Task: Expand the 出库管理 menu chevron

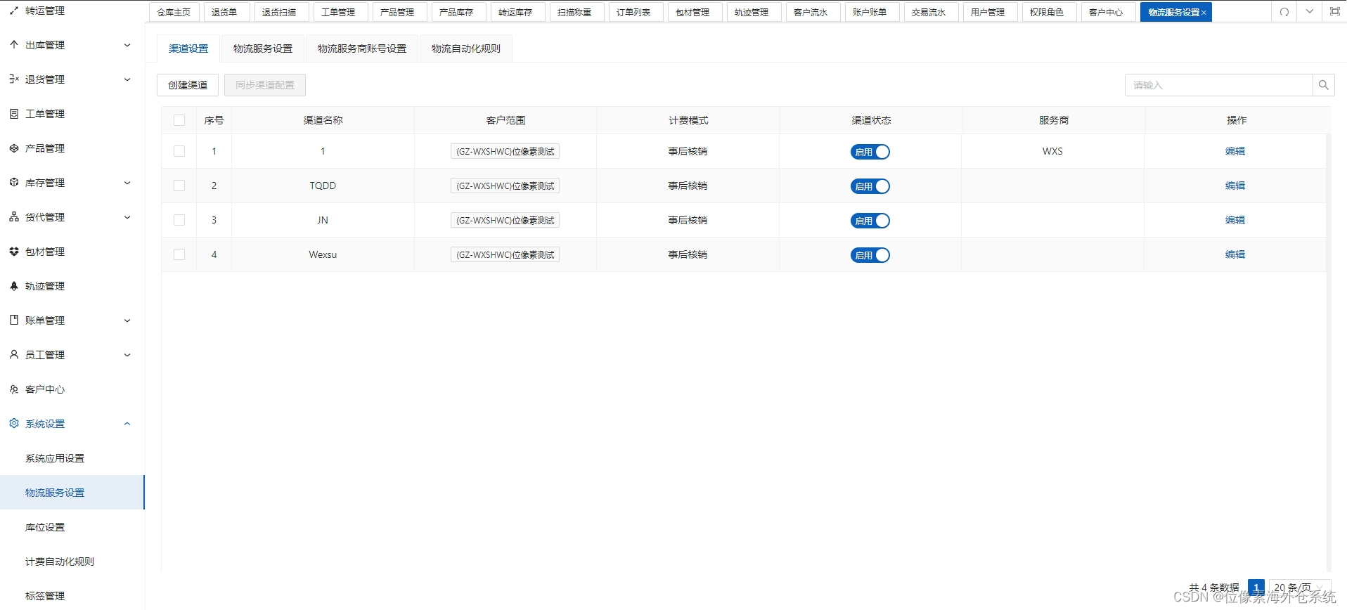Action: (127, 45)
